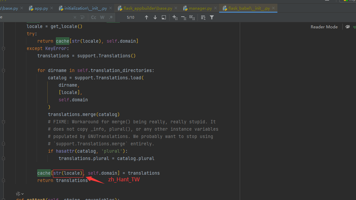
Task: Add selection for next occurrence
Action: [175, 17]
